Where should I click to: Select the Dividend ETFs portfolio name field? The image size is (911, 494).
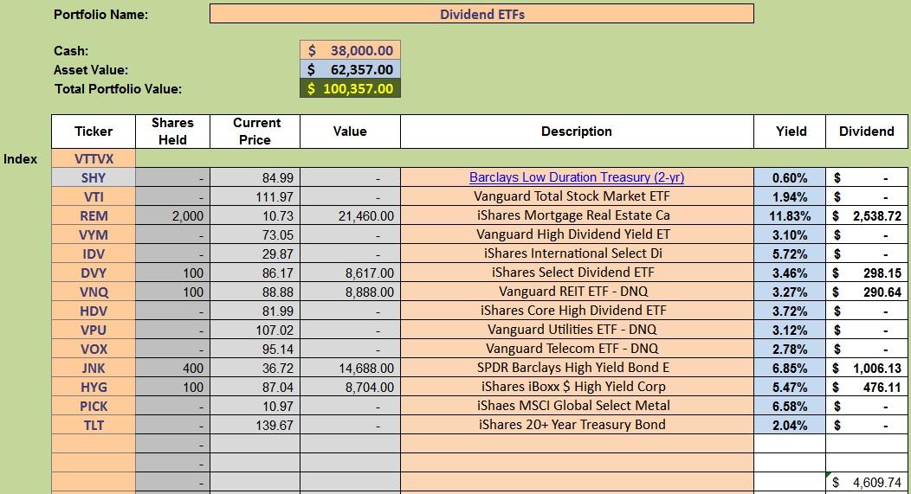click(481, 14)
